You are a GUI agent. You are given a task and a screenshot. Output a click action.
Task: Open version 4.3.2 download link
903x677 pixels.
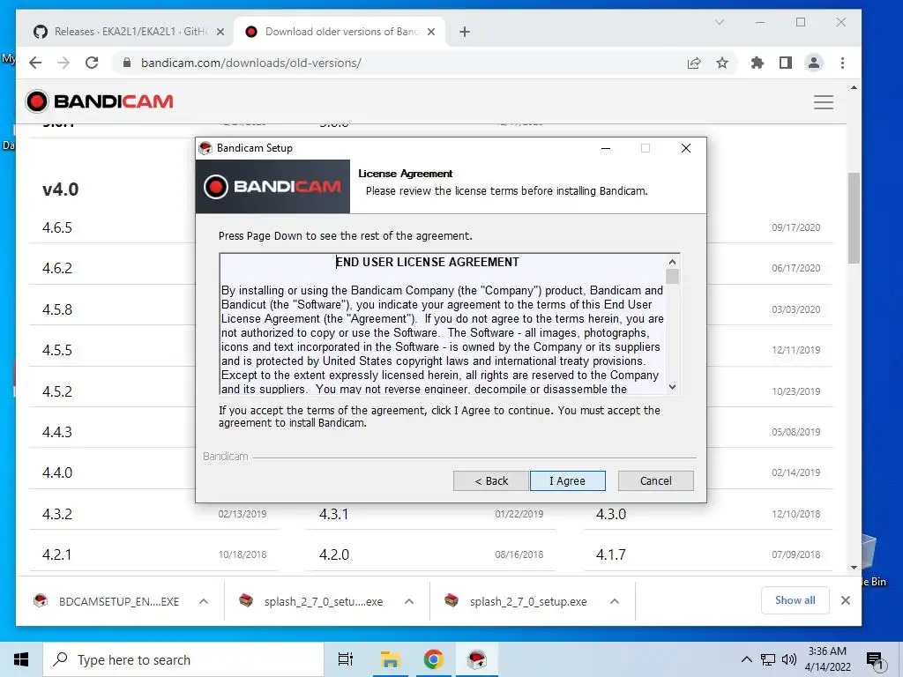click(57, 514)
